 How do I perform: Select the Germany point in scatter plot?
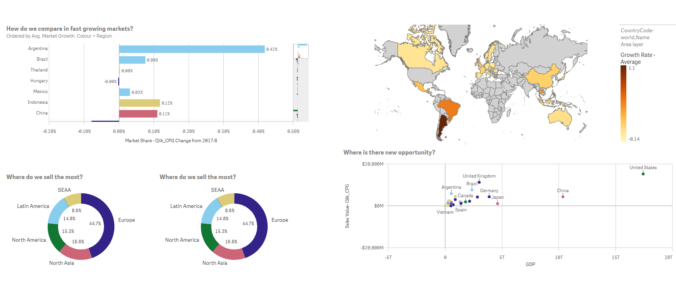pos(489,196)
